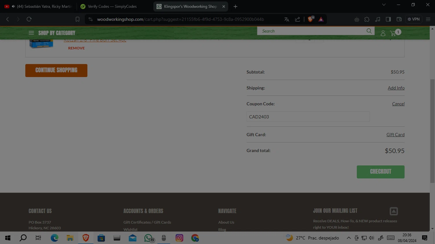
Task: Open new tab with plus button
Action: (x=235, y=6)
